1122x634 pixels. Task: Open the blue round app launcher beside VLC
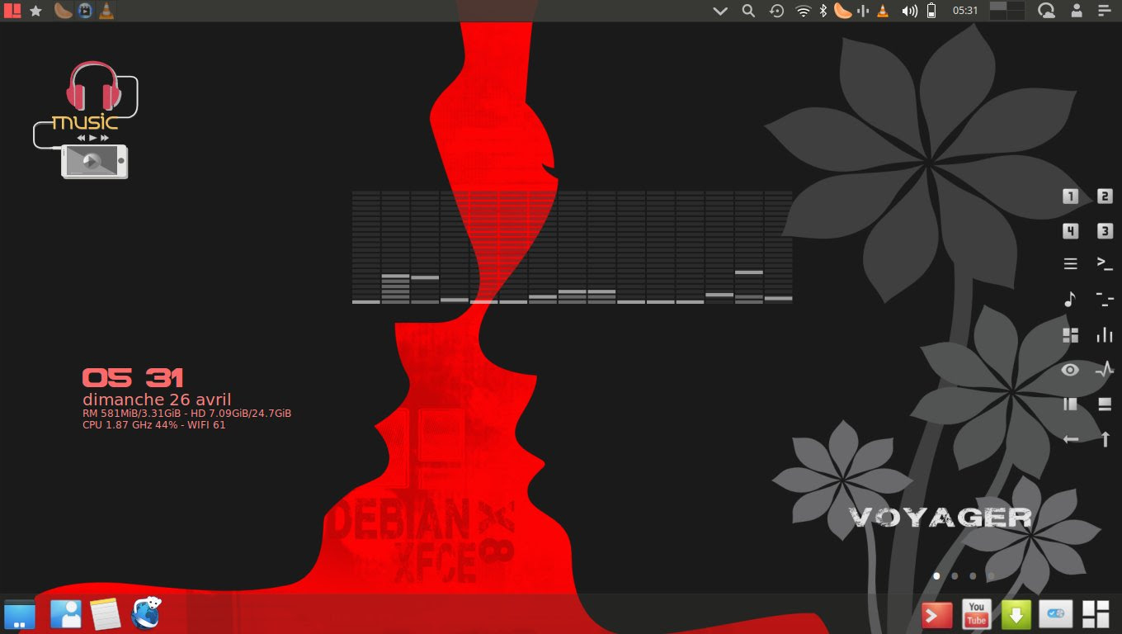(85, 11)
